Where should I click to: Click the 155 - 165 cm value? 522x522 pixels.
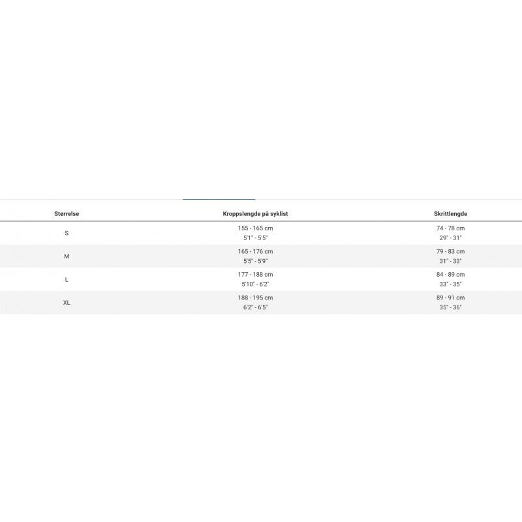coord(255,228)
